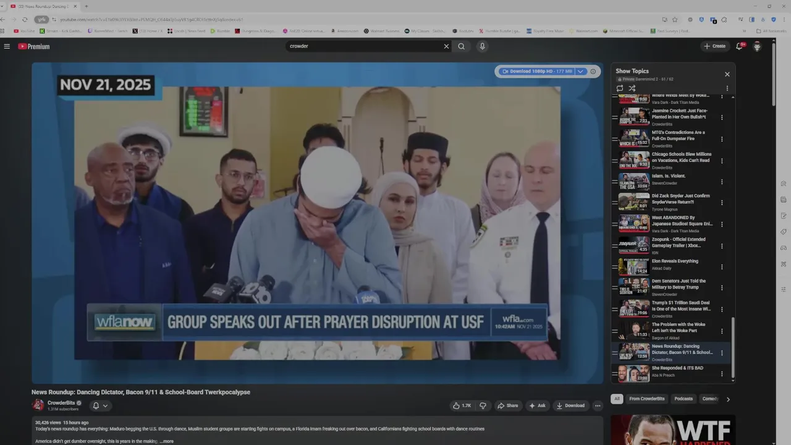The width and height of the screenshot is (791, 445).
Task: Open browser sidebar customize settings icon
Action: pyautogui.click(x=784, y=289)
